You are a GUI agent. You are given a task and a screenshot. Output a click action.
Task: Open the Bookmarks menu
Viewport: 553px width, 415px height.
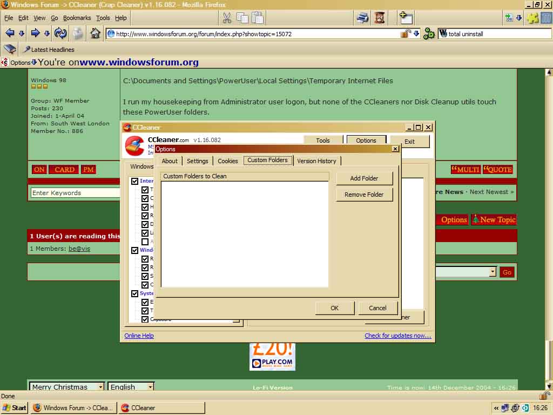(x=77, y=18)
